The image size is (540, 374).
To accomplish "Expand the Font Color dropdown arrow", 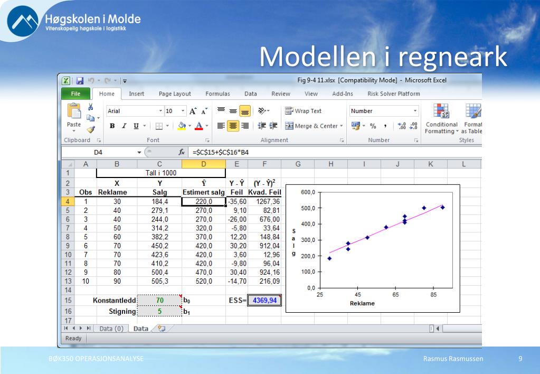I will click(207, 126).
